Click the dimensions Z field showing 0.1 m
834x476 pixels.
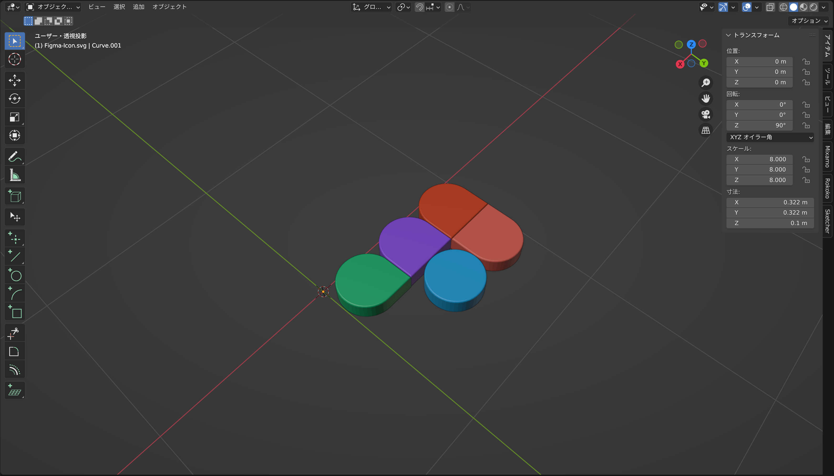coord(770,223)
